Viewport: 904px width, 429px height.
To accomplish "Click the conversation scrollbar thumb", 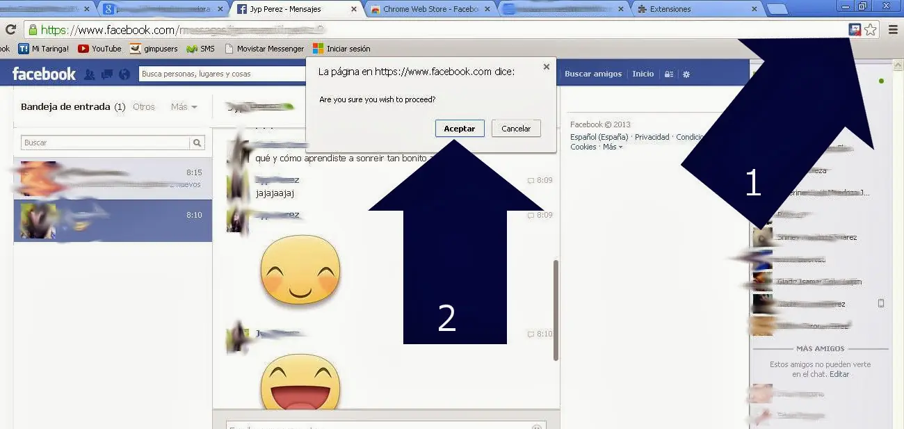I will 556,309.
